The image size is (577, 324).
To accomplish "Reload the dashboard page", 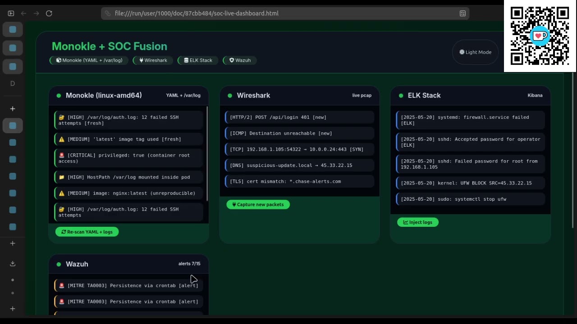I will click(49, 13).
